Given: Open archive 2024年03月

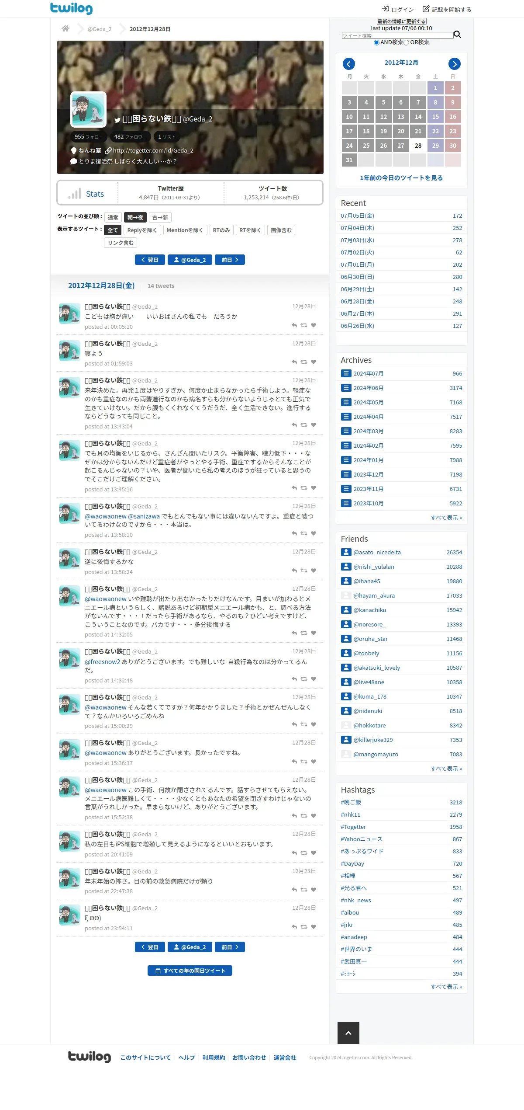Looking at the screenshot, I should [x=369, y=431].
